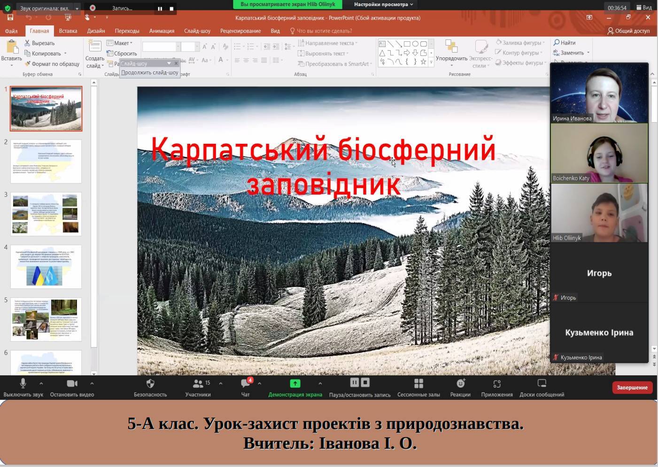Click the red End (Завершение) button
Image resolution: width=658 pixels, height=467 pixels.
click(632, 388)
